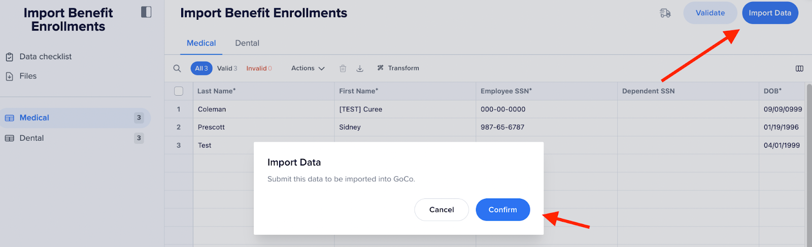Filter by Invalid 0 rows
812x247 pixels.
(259, 68)
